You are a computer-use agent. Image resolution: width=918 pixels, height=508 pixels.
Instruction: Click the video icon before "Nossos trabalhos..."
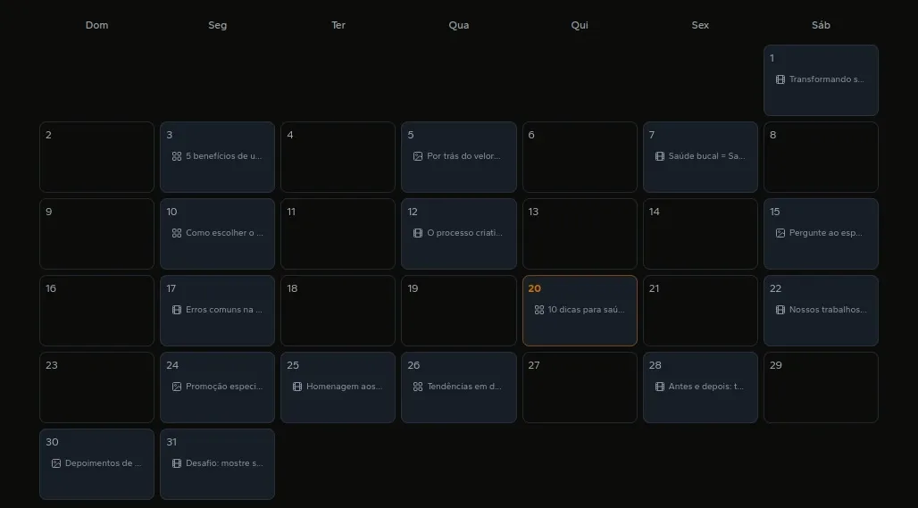[x=780, y=310]
